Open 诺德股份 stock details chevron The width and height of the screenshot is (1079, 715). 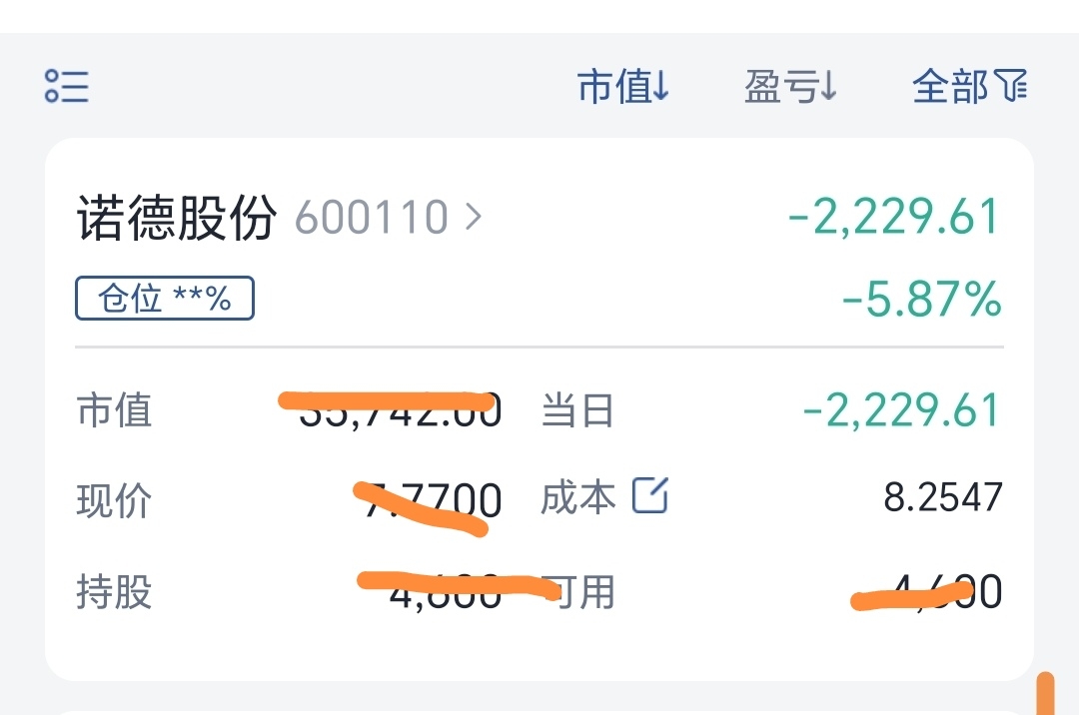pos(474,218)
